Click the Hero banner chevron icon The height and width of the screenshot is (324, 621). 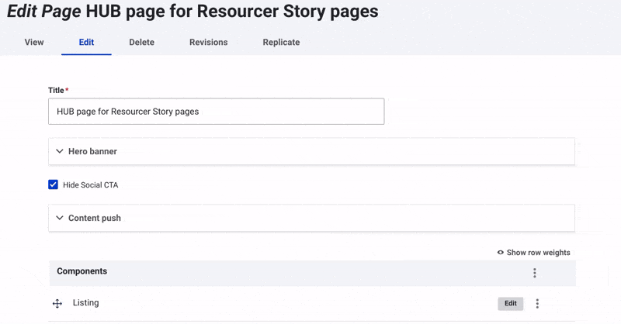60,151
